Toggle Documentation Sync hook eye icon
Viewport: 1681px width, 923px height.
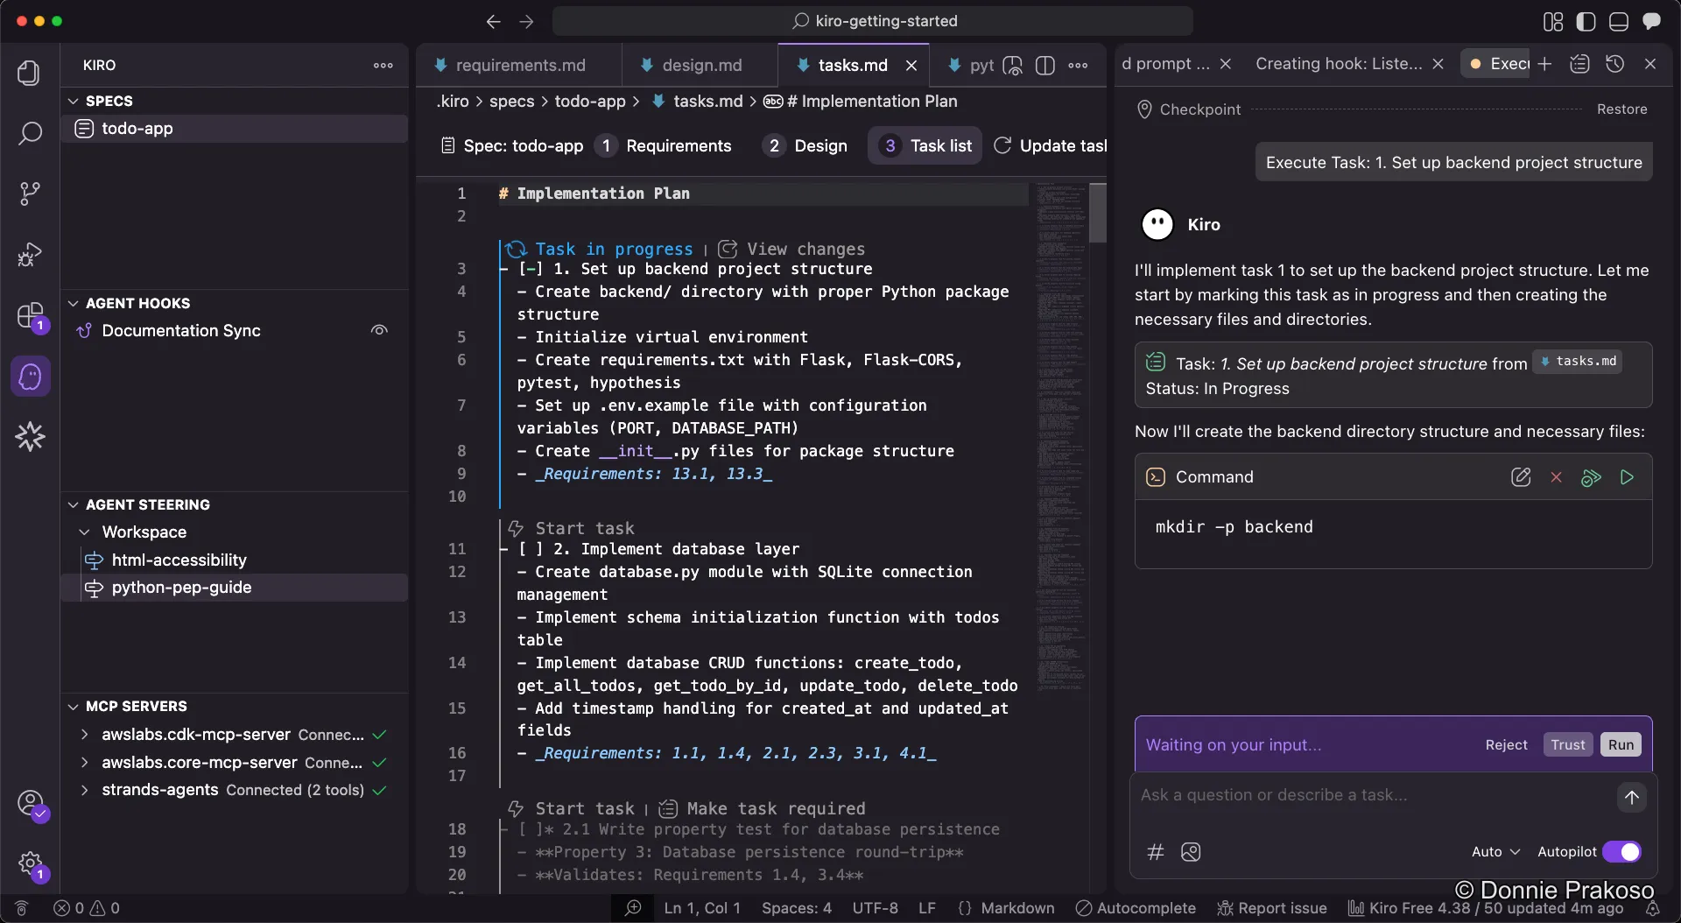coord(379,330)
